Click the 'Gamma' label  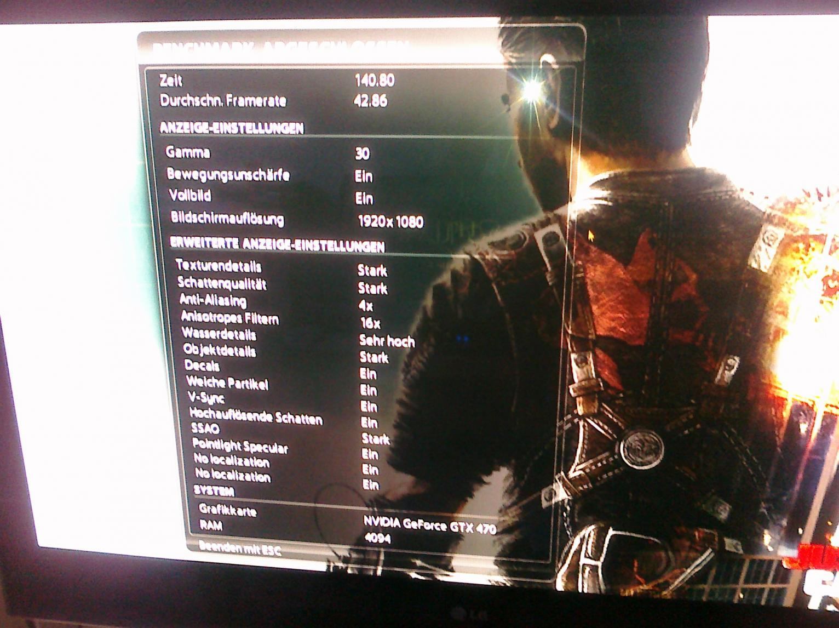[x=188, y=152]
